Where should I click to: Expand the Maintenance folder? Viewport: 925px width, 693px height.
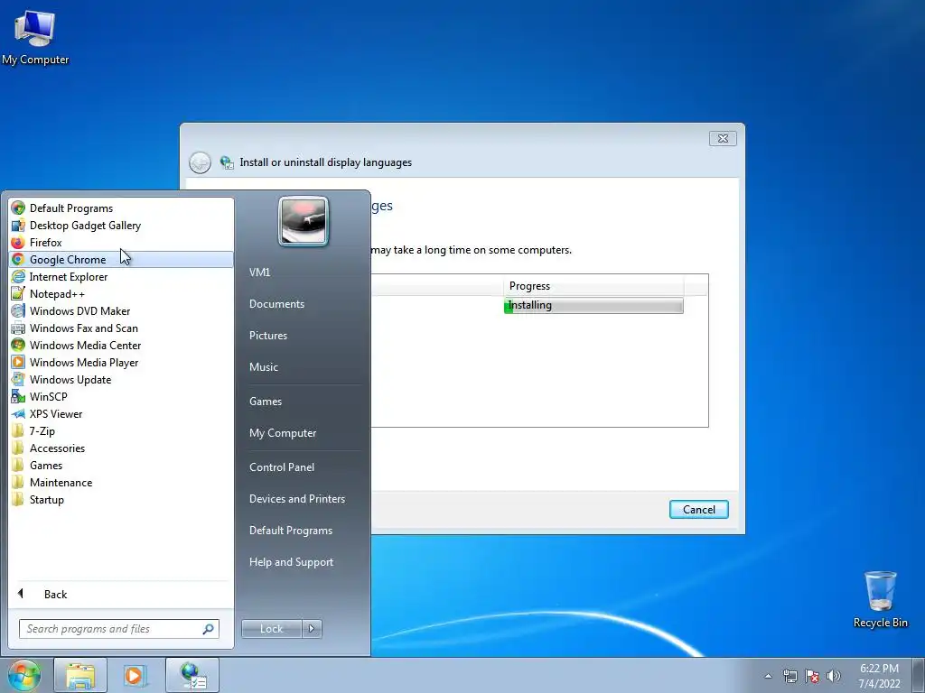point(121,482)
